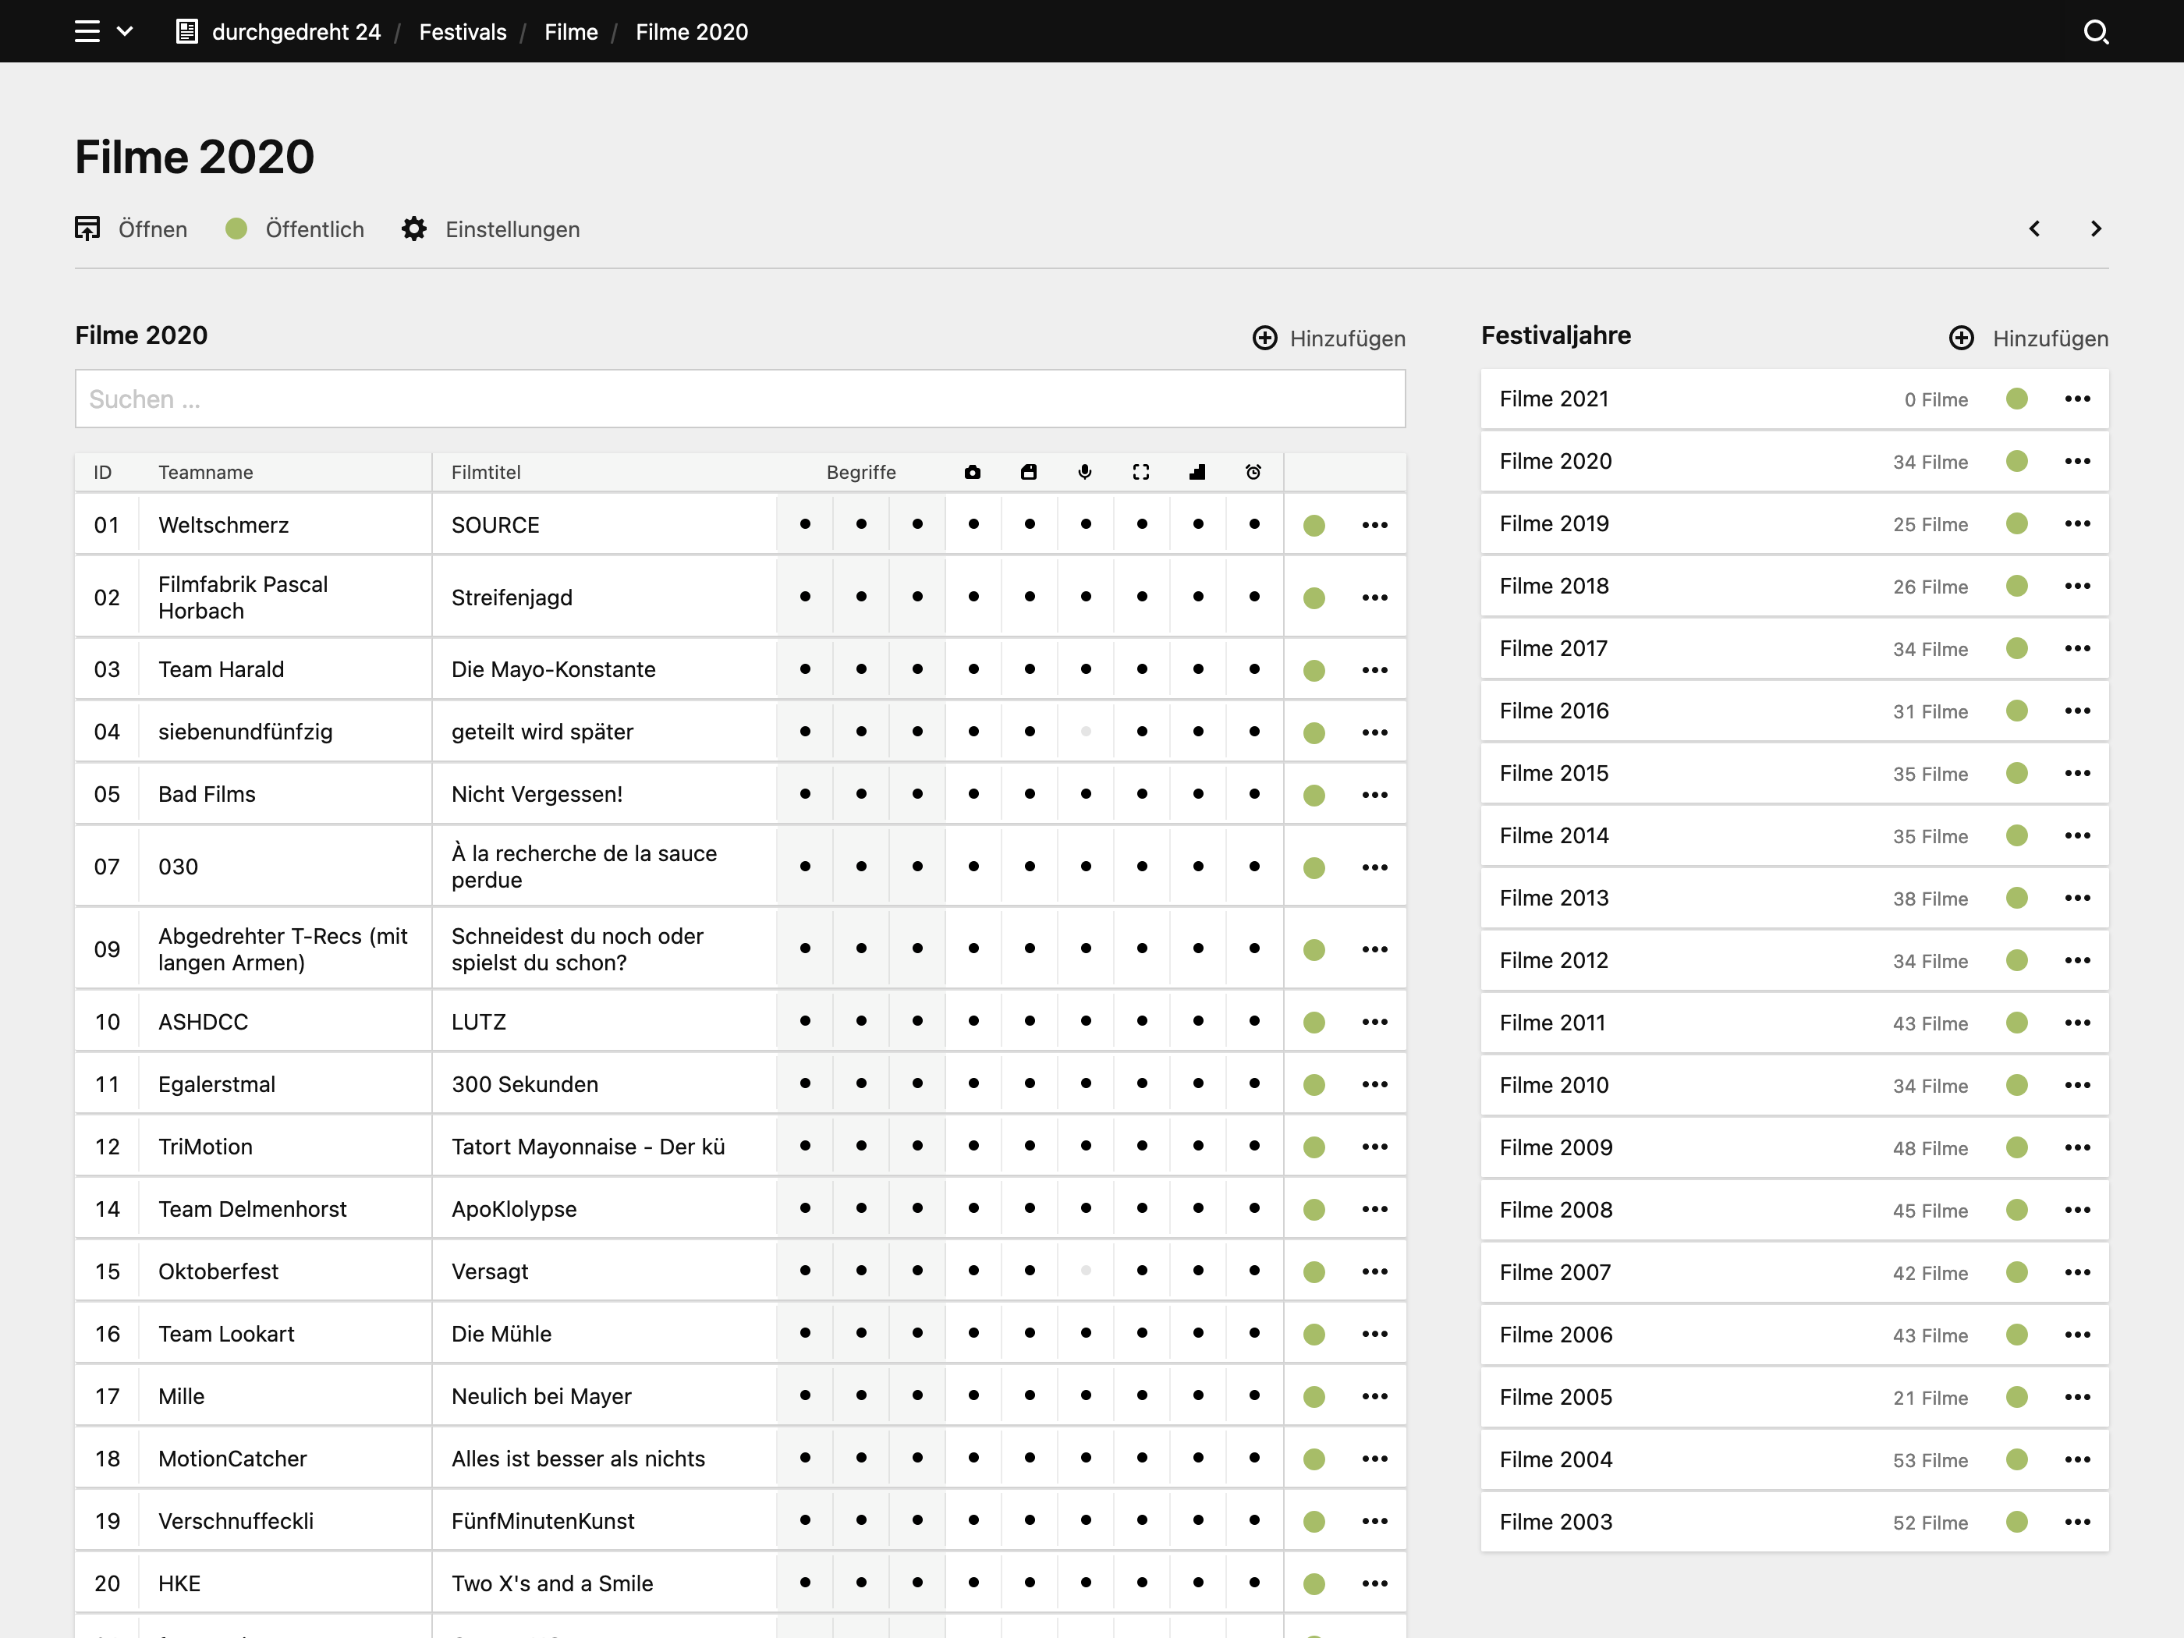The image size is (2184, 1638).
Task: Click the microphone icon in the table header
Action: 1085,472
